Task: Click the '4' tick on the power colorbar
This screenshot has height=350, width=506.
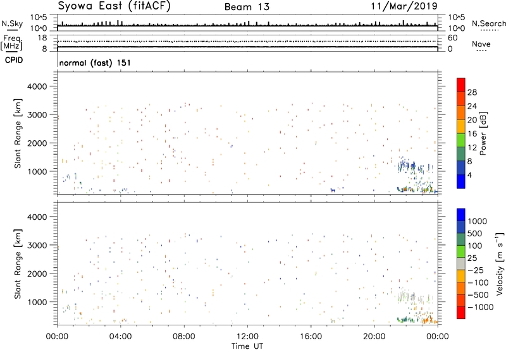Action: (x=470, y=175)
